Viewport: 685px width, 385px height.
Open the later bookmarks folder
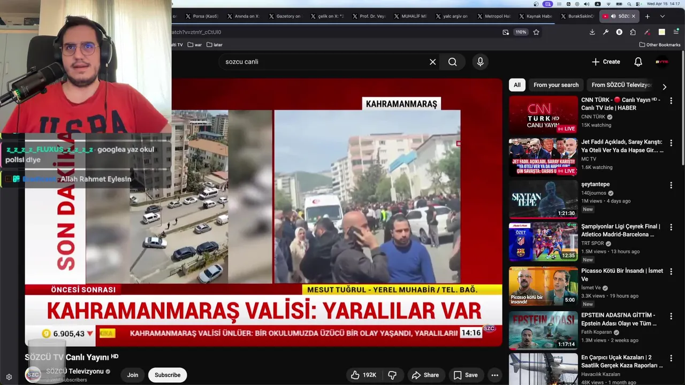214,45
